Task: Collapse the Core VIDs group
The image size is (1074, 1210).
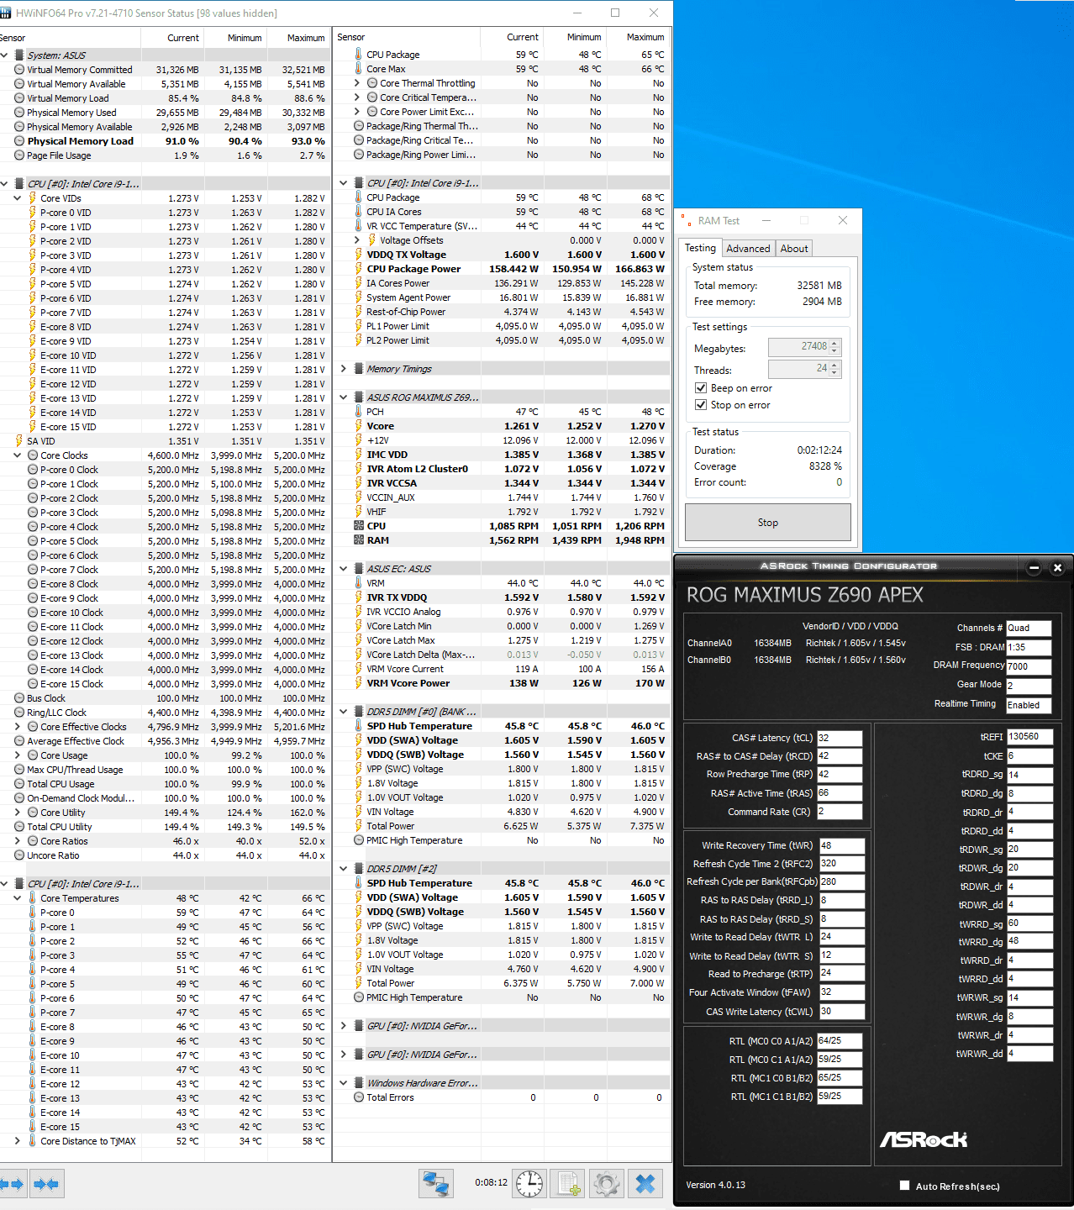Action: (x=18, y=198)
